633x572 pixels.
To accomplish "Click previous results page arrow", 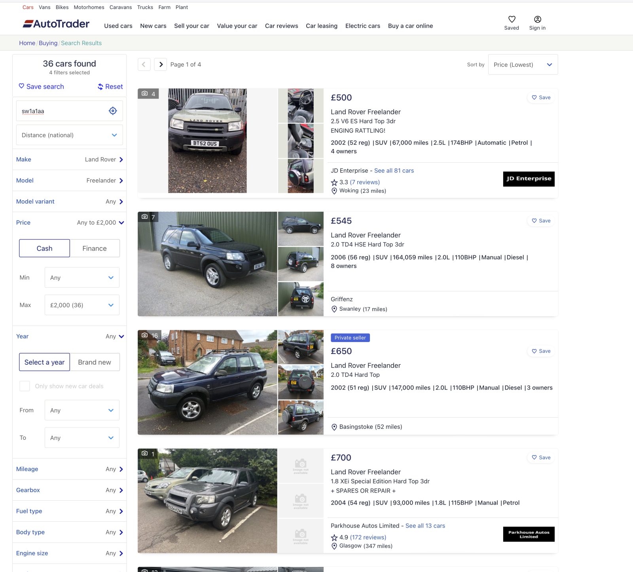I will point(144,65).
